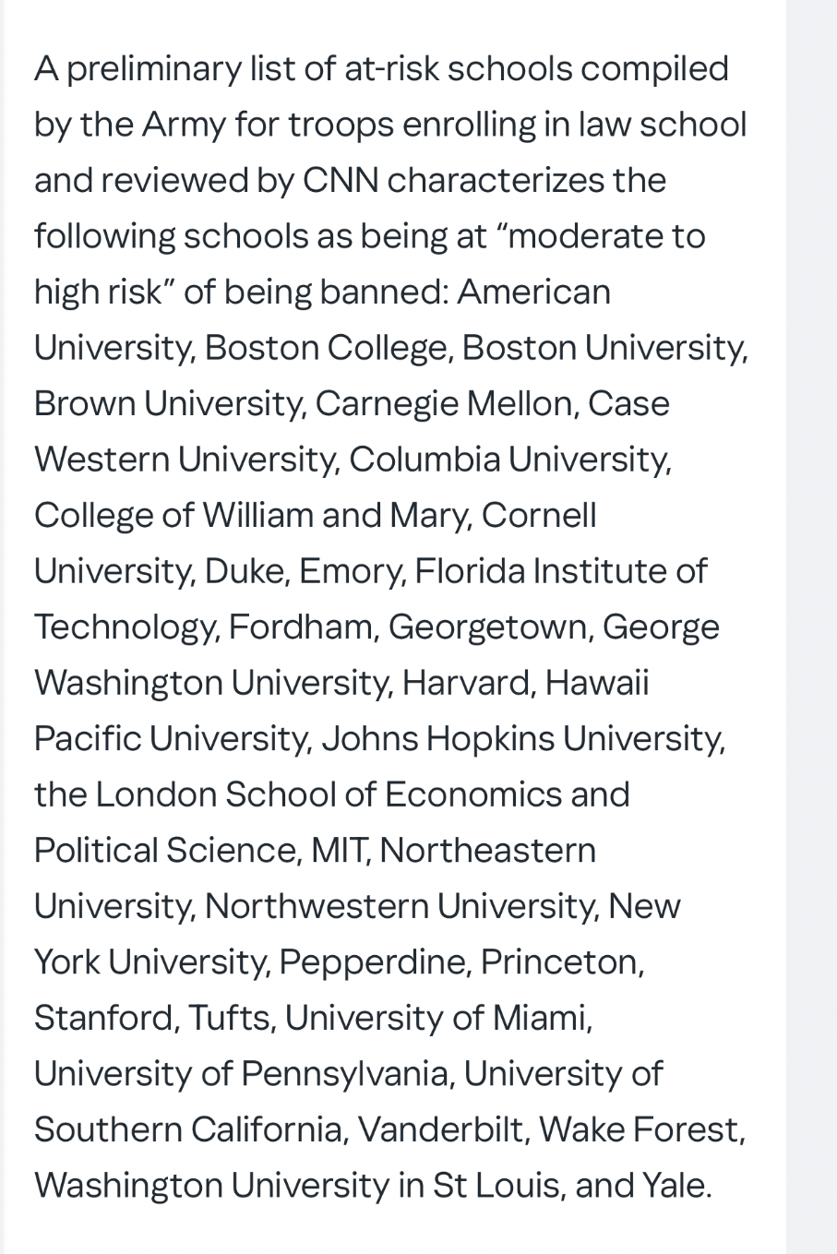Viewport: 837px width, 1254px height.
Task: Click the "Johns Hopkins University" text
Action: pos(521,738)
